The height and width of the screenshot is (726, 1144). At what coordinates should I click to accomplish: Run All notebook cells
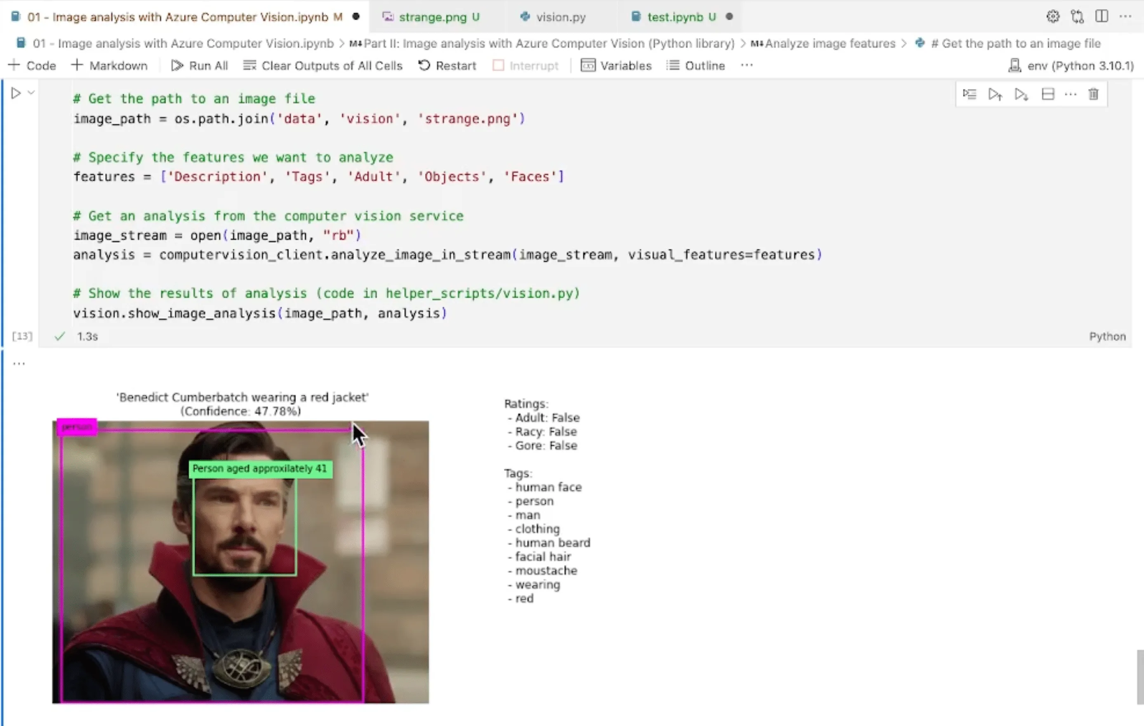click(200, 66)
